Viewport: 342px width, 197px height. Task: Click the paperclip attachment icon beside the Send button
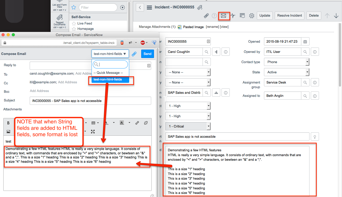[133, 54]
